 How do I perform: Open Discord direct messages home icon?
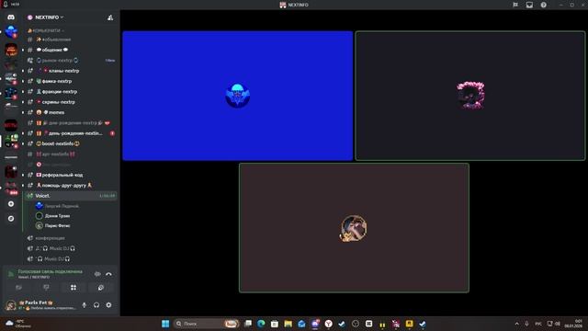pos(11,17)
